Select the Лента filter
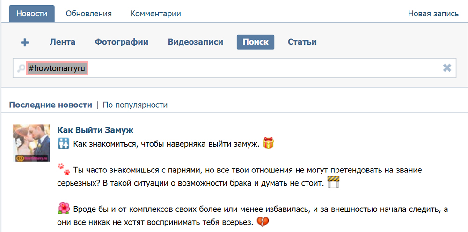Image resolution: width=468 pixels, height=232 pixels. pyautogui.click(x=62, y=42)
